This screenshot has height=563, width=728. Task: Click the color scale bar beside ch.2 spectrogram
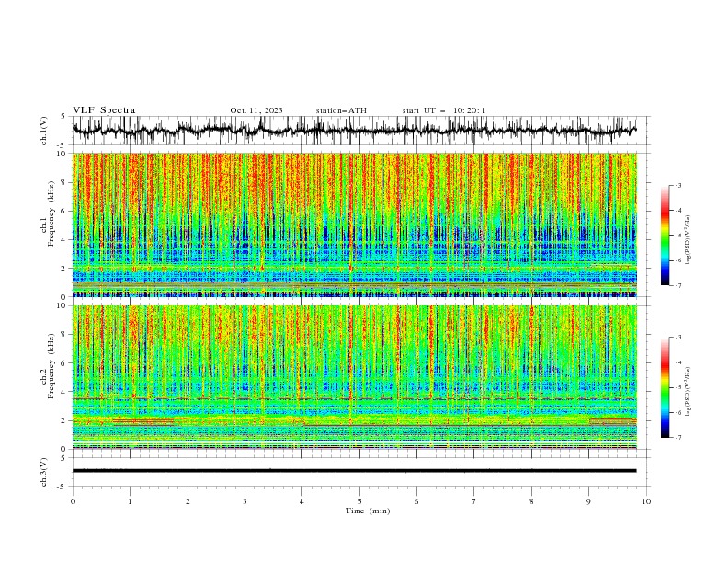[x=665, y=387]
